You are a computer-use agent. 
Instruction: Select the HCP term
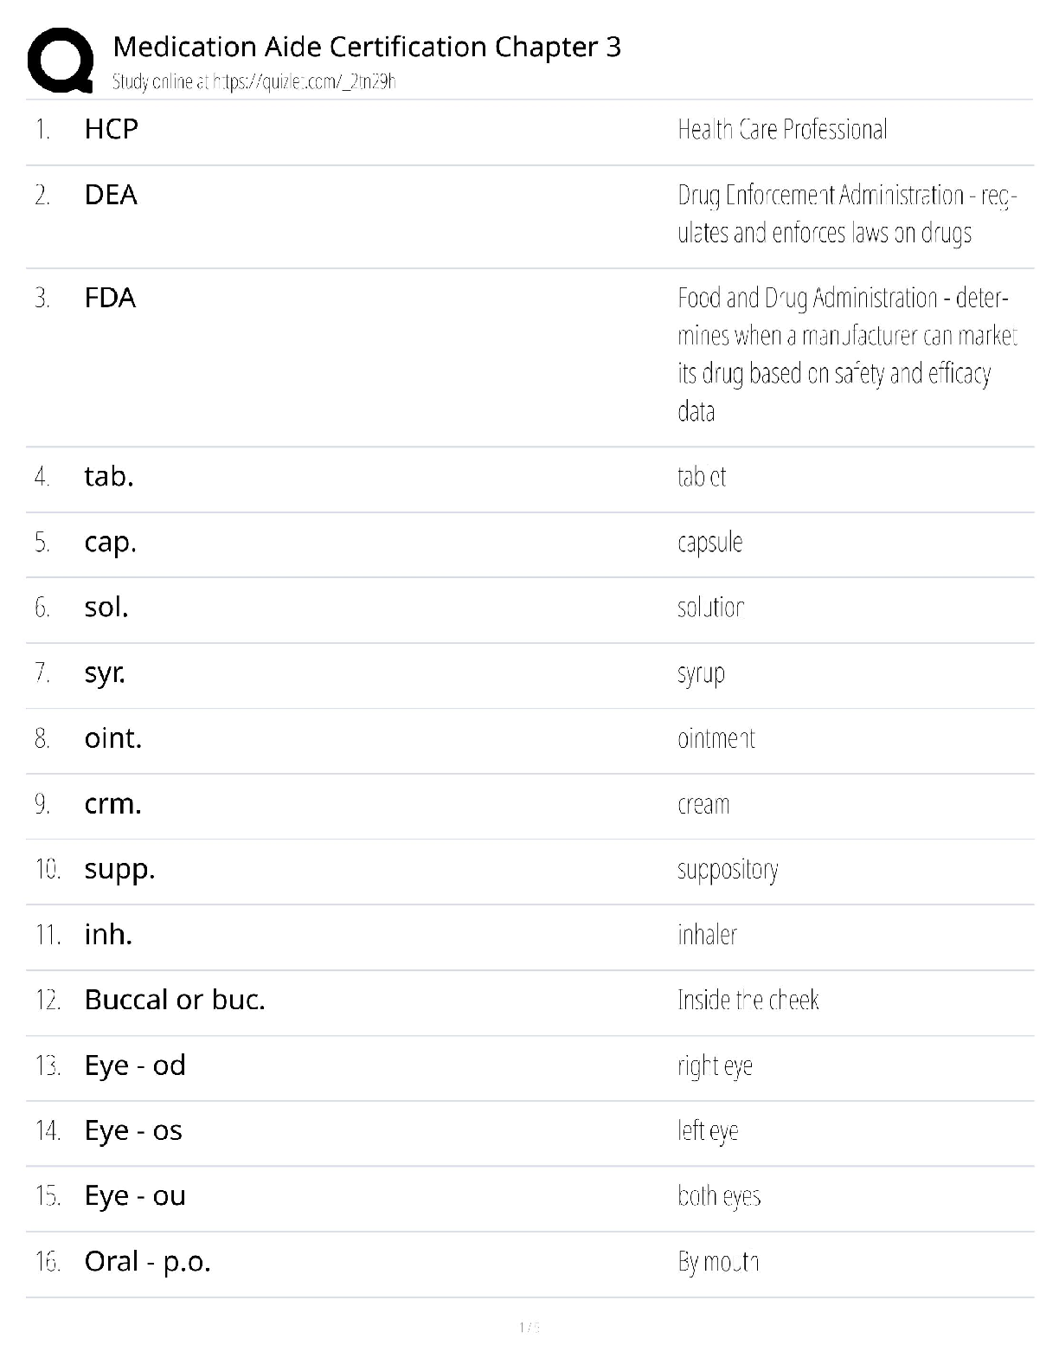[112, 129]
